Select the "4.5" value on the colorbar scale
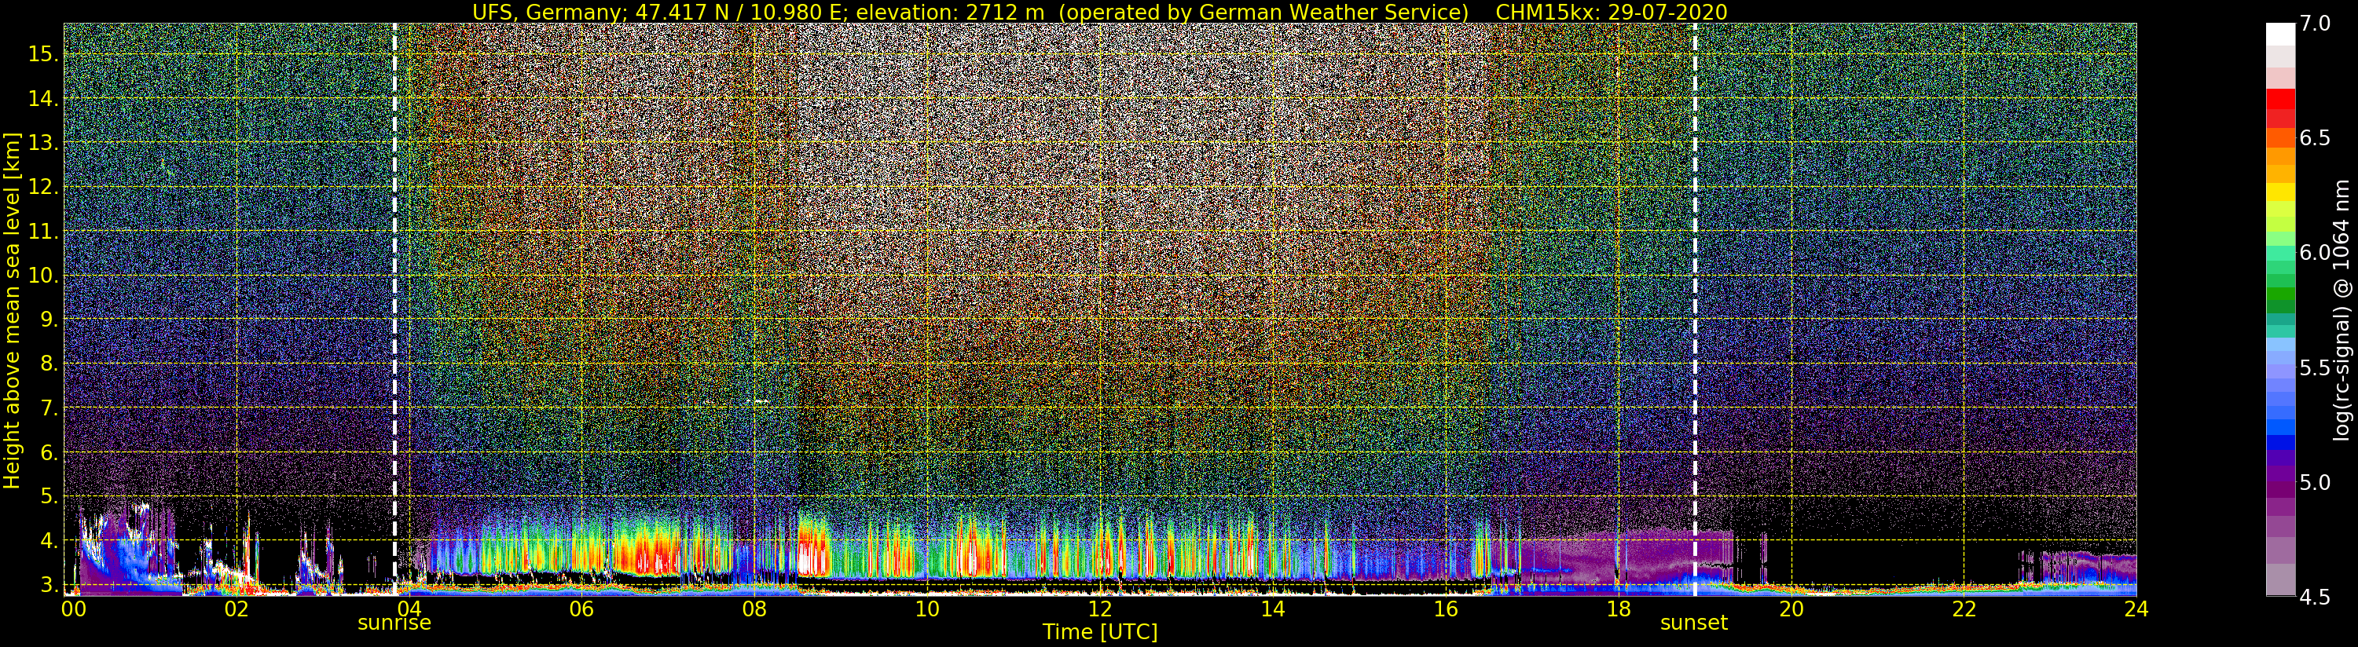Screen dimensions: 2358x647 [2316, 597]
